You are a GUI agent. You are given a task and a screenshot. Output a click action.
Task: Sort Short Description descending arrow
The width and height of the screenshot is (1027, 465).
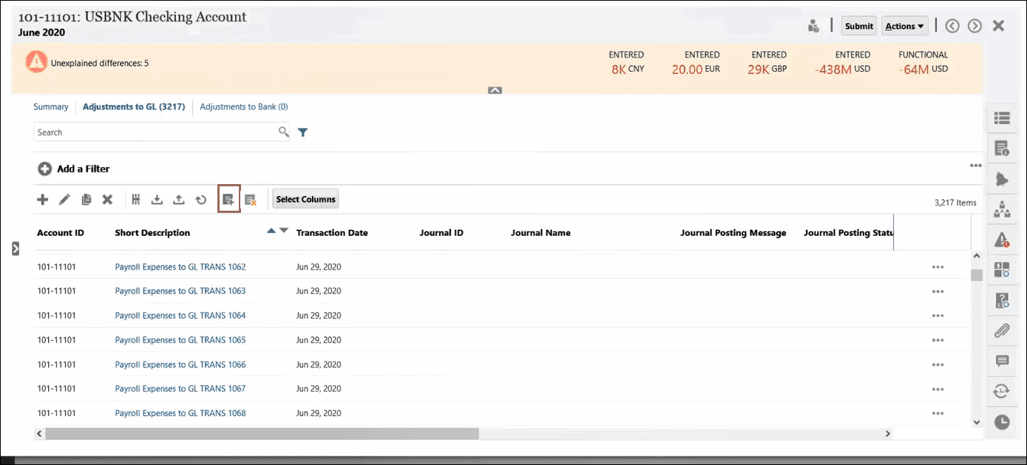284,231
